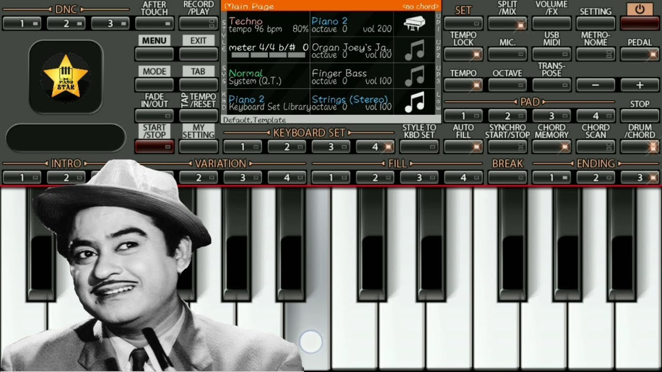Select Intro 1
Viewport: 662px width, 372px height.
click(22, 177)
